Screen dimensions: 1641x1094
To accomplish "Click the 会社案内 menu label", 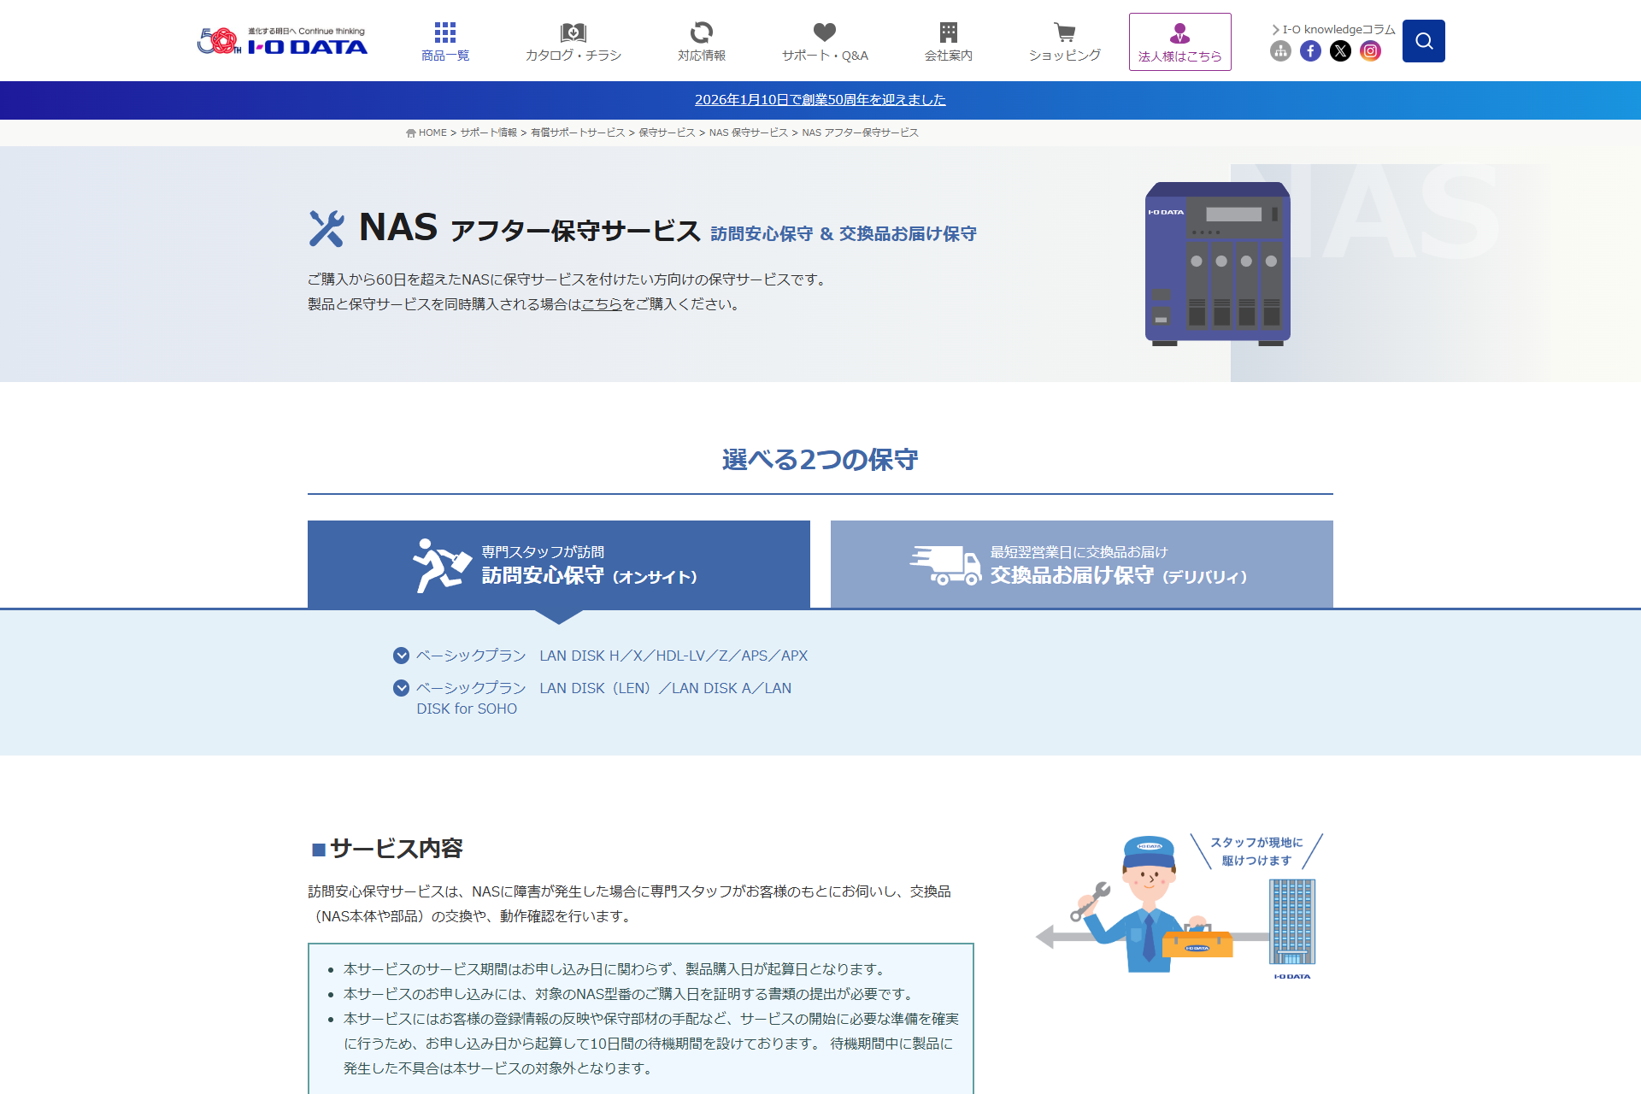I will click(x=948, y=56).
